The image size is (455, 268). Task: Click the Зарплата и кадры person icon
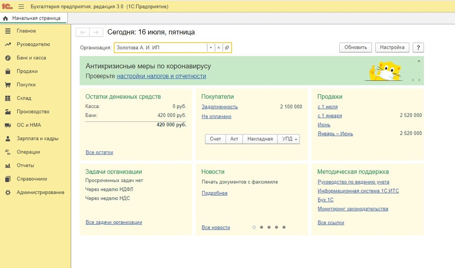[x=8, y=139]
